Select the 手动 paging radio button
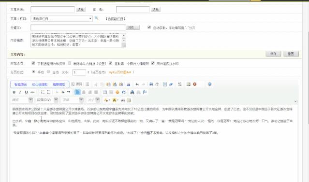This screenshot has width=309, height=182. point(33,72)
